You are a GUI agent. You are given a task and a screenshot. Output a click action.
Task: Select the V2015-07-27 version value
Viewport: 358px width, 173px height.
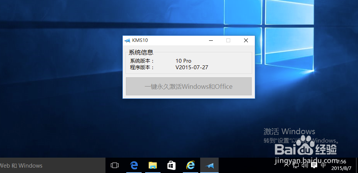192,67
